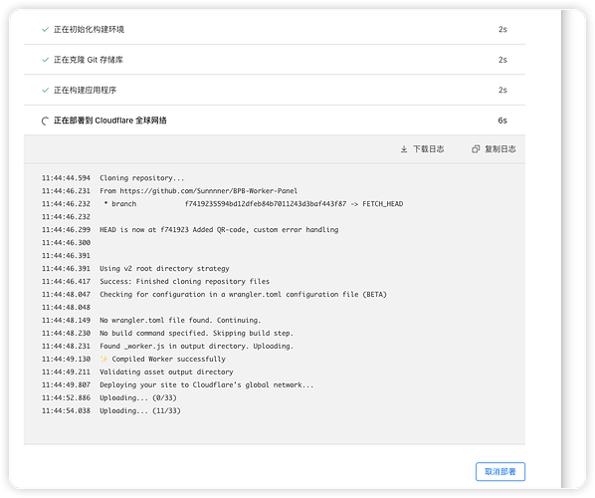This screenshot has width=595, height=498.
Task: Click timestamp 11:44:54.038
Action: [66, 410]
